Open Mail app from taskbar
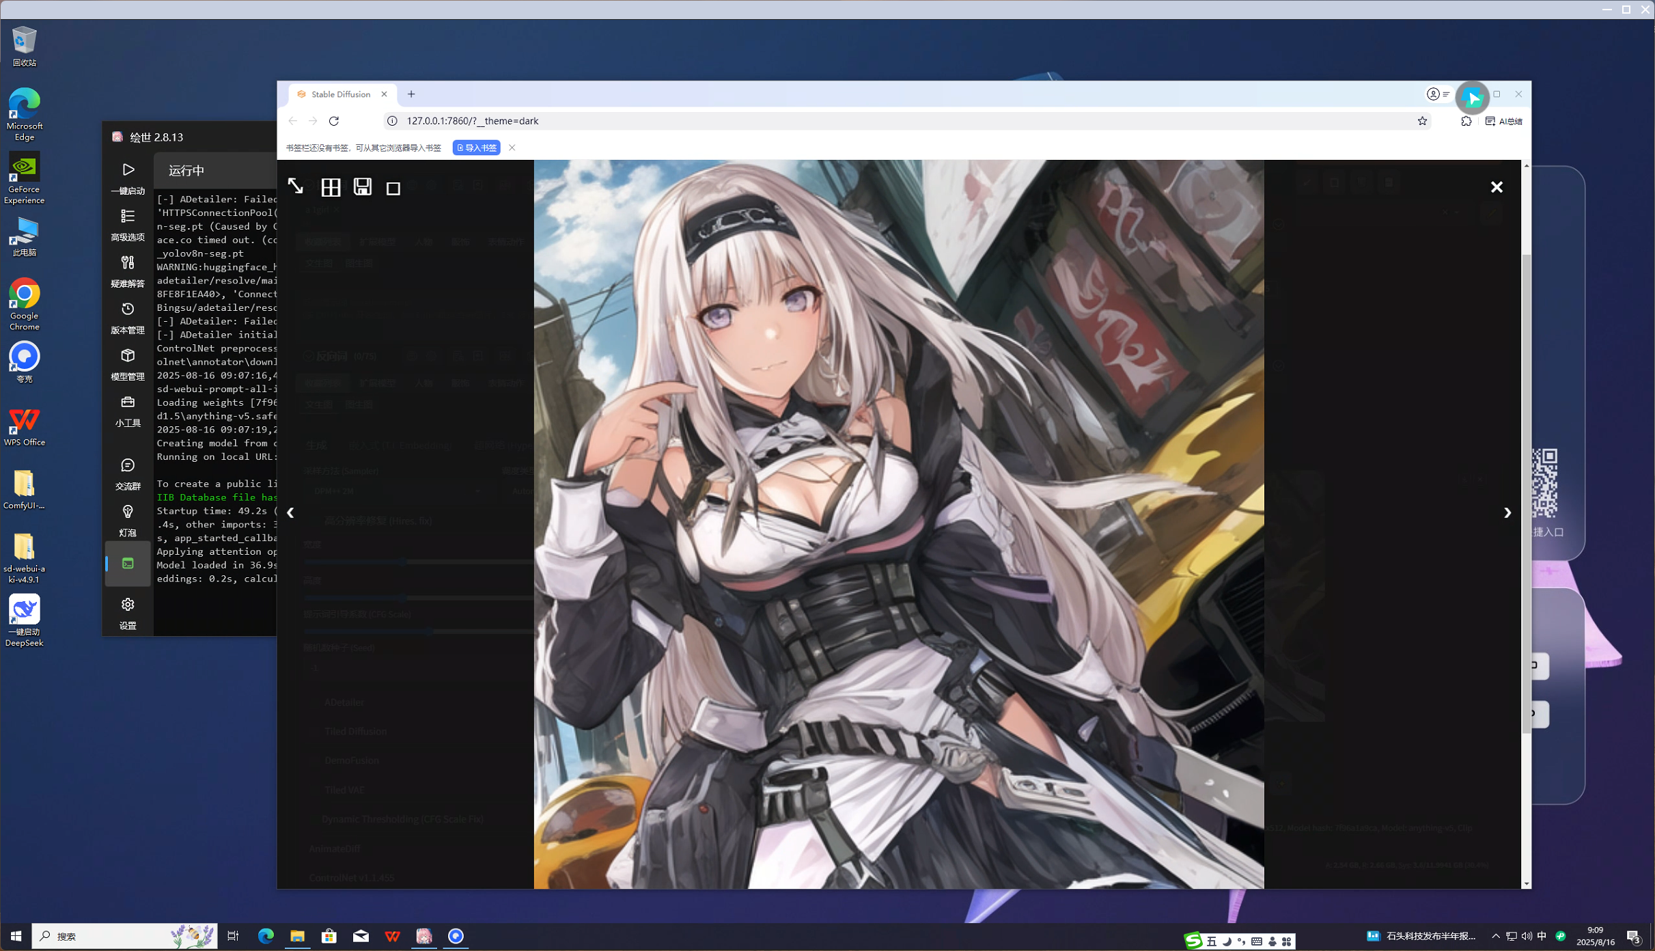Image resolution: width=1655 pixels, height=951 pixels. click(x=361, y=936)
